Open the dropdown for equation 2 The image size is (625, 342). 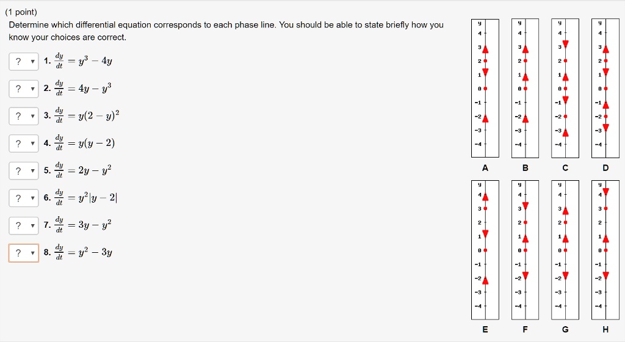24,89
